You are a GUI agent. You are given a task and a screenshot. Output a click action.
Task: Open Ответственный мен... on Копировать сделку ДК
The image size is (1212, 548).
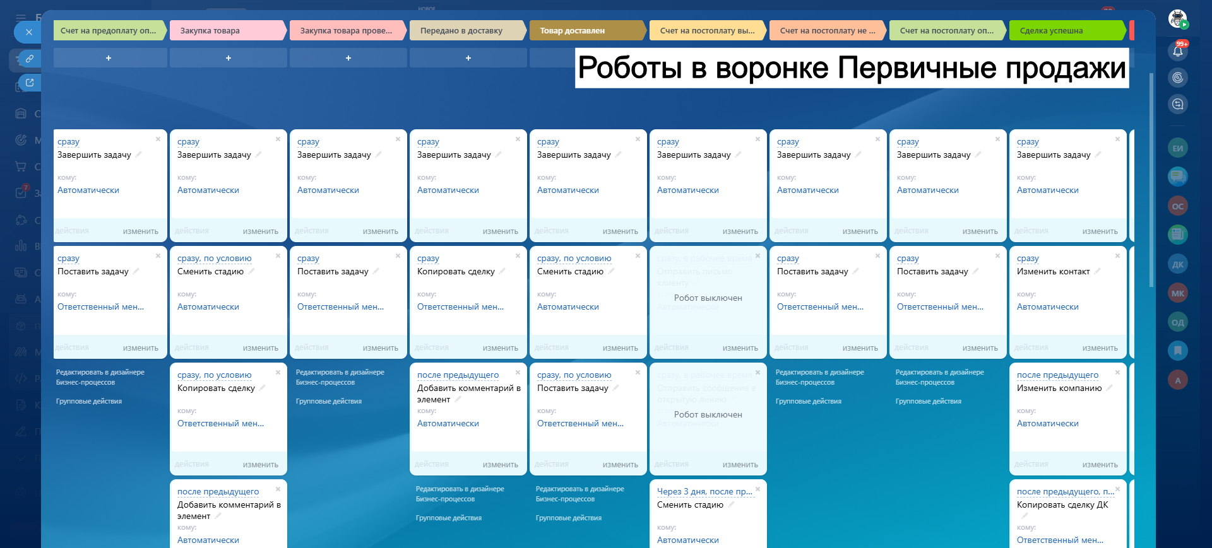[1060, 540]
